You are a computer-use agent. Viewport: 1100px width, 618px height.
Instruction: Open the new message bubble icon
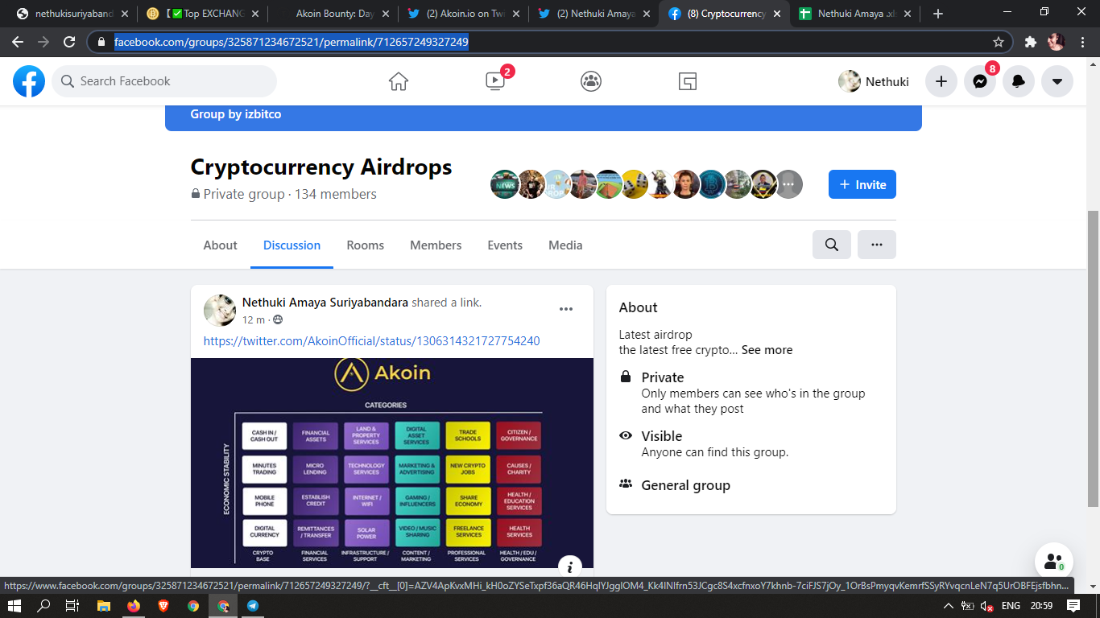click(1054, 562)
